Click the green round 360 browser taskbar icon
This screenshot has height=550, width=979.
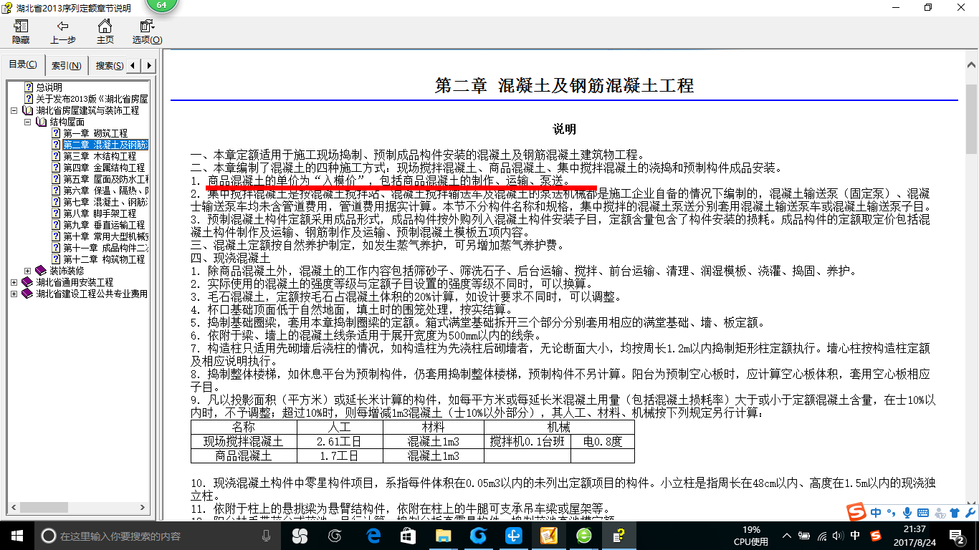click(583, 536)
